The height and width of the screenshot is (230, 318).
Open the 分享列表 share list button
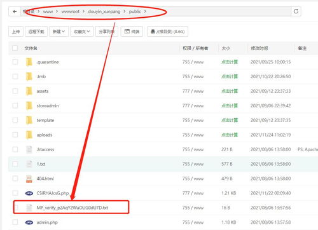[x=107, y=32]
